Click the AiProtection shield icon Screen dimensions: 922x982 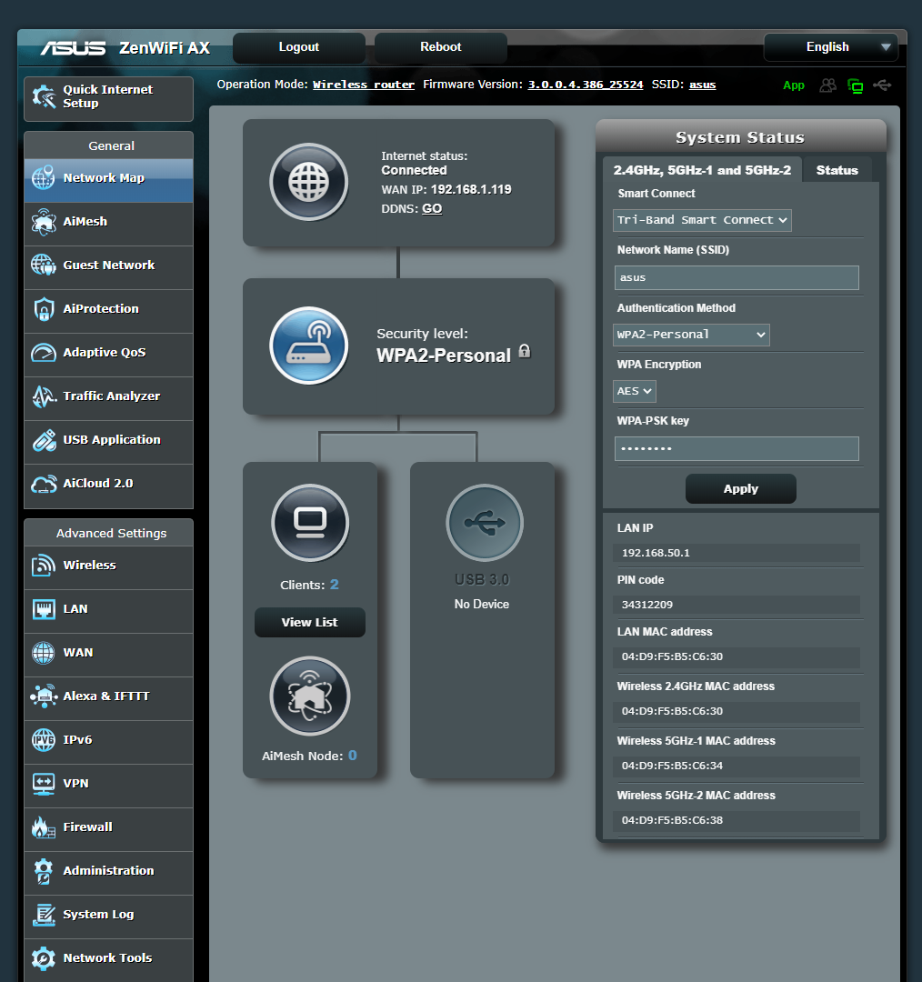point(44,309)
